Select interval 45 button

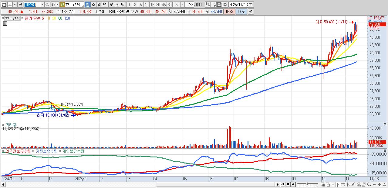click(x=164, y=5)
